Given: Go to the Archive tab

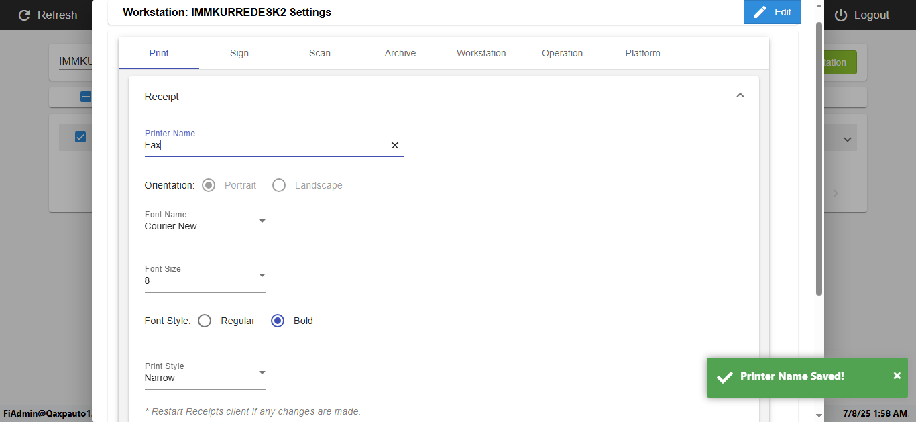Looking at the screenshot, I should [x=400, y=53].
